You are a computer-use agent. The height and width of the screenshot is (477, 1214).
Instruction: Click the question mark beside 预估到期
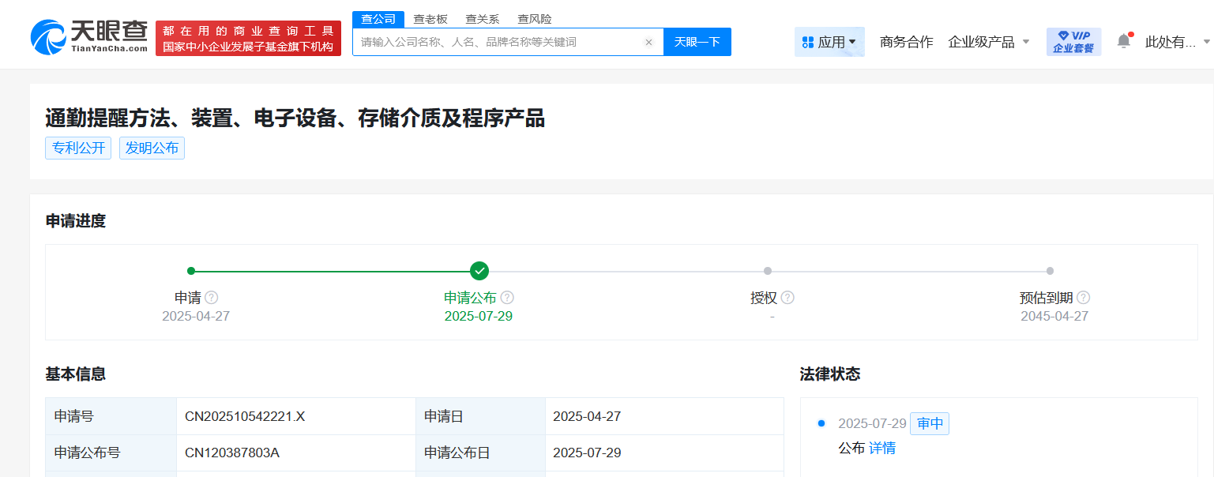(x=1084, y=298)
